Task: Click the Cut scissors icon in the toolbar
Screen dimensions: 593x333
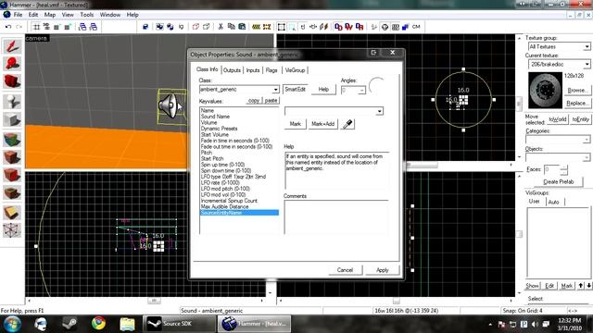Action: (x=221, y=27)
